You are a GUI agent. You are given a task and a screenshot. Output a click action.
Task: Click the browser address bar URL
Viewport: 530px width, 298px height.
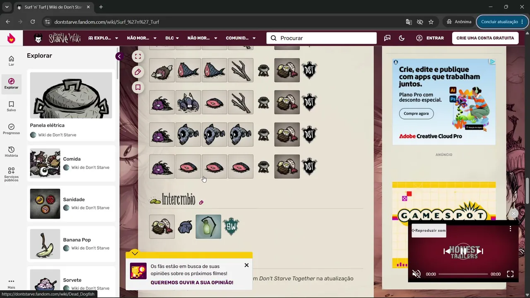click(x=107, y=22)
